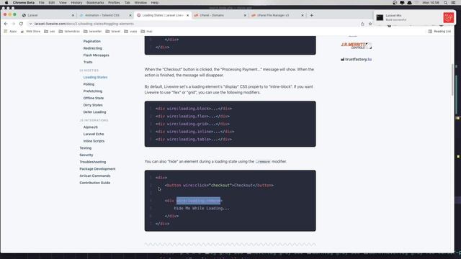Screen dimensions: 461x259
Task: Open the Dirty States sidebar link
Action: [x=93, y=105]
